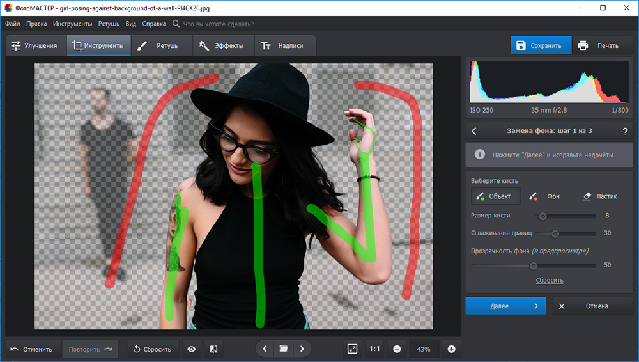The width and height of the screenshot is (639, 362).
Task: Switch to the Эффекты tab
Action: (223, 45)
